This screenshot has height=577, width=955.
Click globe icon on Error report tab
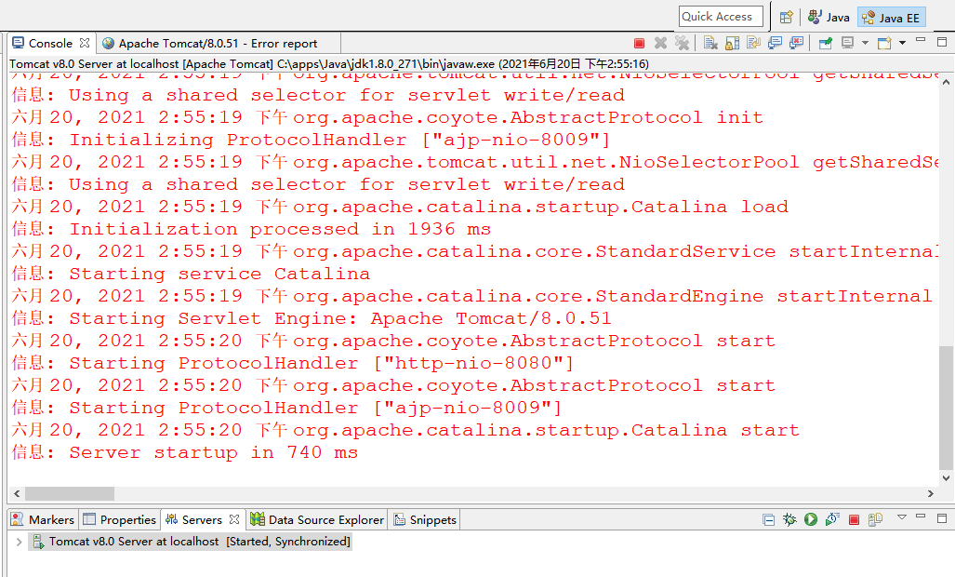coord(109,43)
